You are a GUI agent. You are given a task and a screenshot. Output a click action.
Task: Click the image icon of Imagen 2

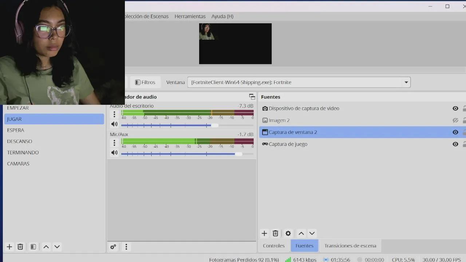coord(265,120)
